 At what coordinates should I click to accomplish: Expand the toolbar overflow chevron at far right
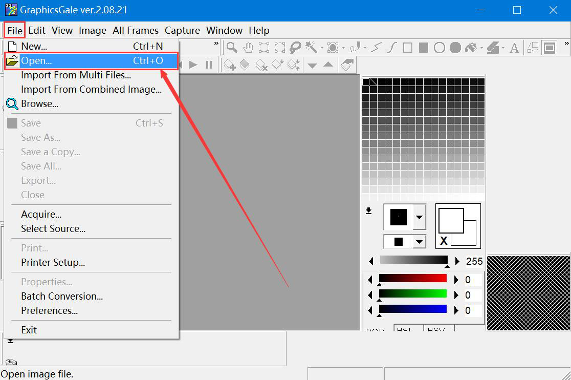click(x=566, y=44)
